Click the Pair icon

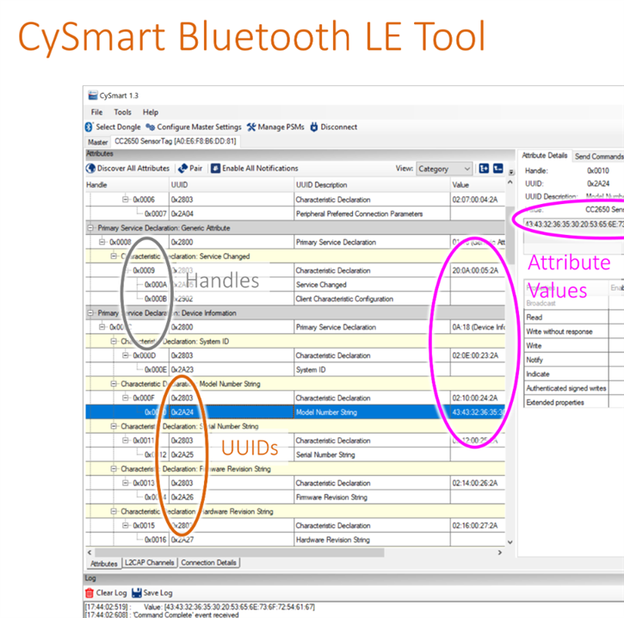pos(182,169)
